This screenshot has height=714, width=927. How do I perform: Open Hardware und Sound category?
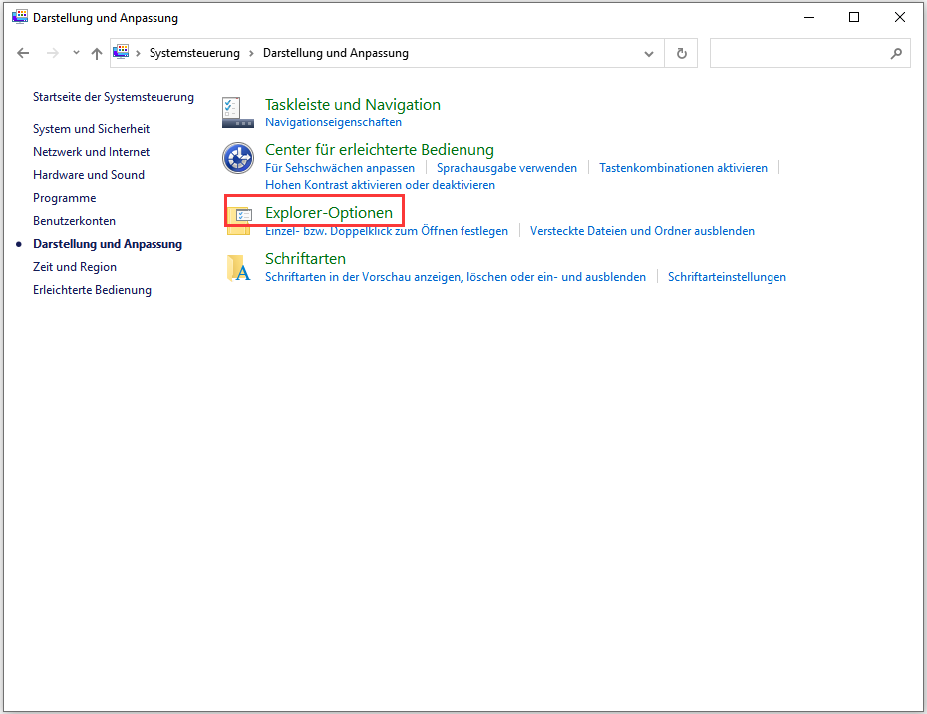click(x=89, y=175)
